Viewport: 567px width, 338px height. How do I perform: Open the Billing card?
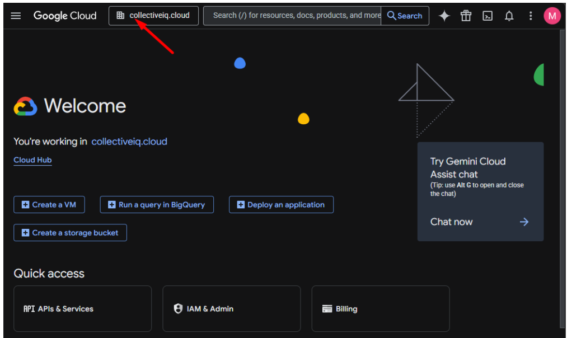[380, 308]
